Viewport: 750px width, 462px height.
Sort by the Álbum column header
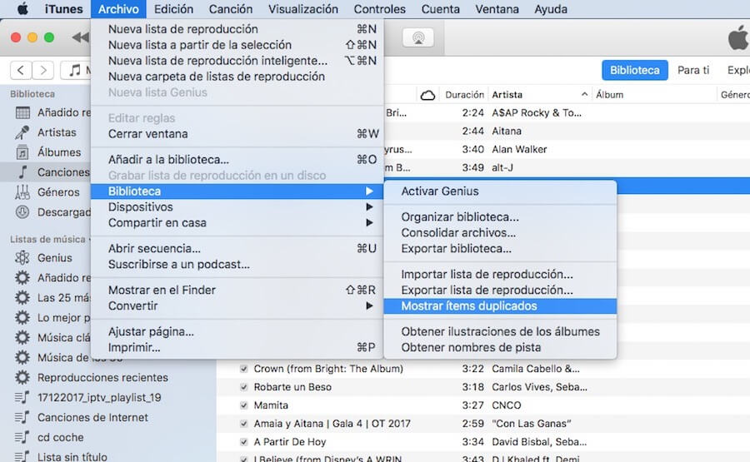609,95
